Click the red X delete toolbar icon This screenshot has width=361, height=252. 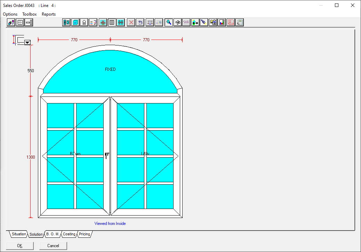coord(131,23)
